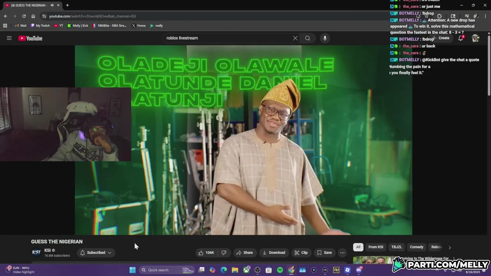Click the first related video thumbnail
The image size is (491, 276).
pyautogui.click(x=373, y=260)
